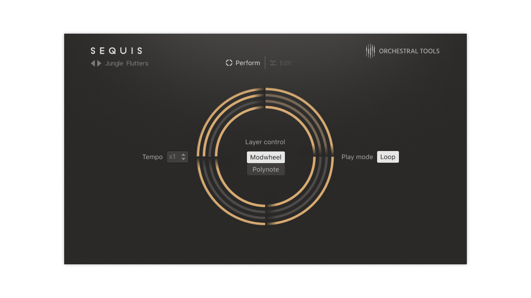Click the x1 tempo value field

point(173,157)
